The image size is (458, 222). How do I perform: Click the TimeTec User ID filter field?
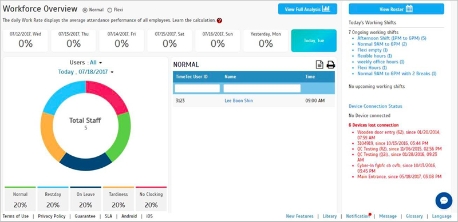point(198,88)
